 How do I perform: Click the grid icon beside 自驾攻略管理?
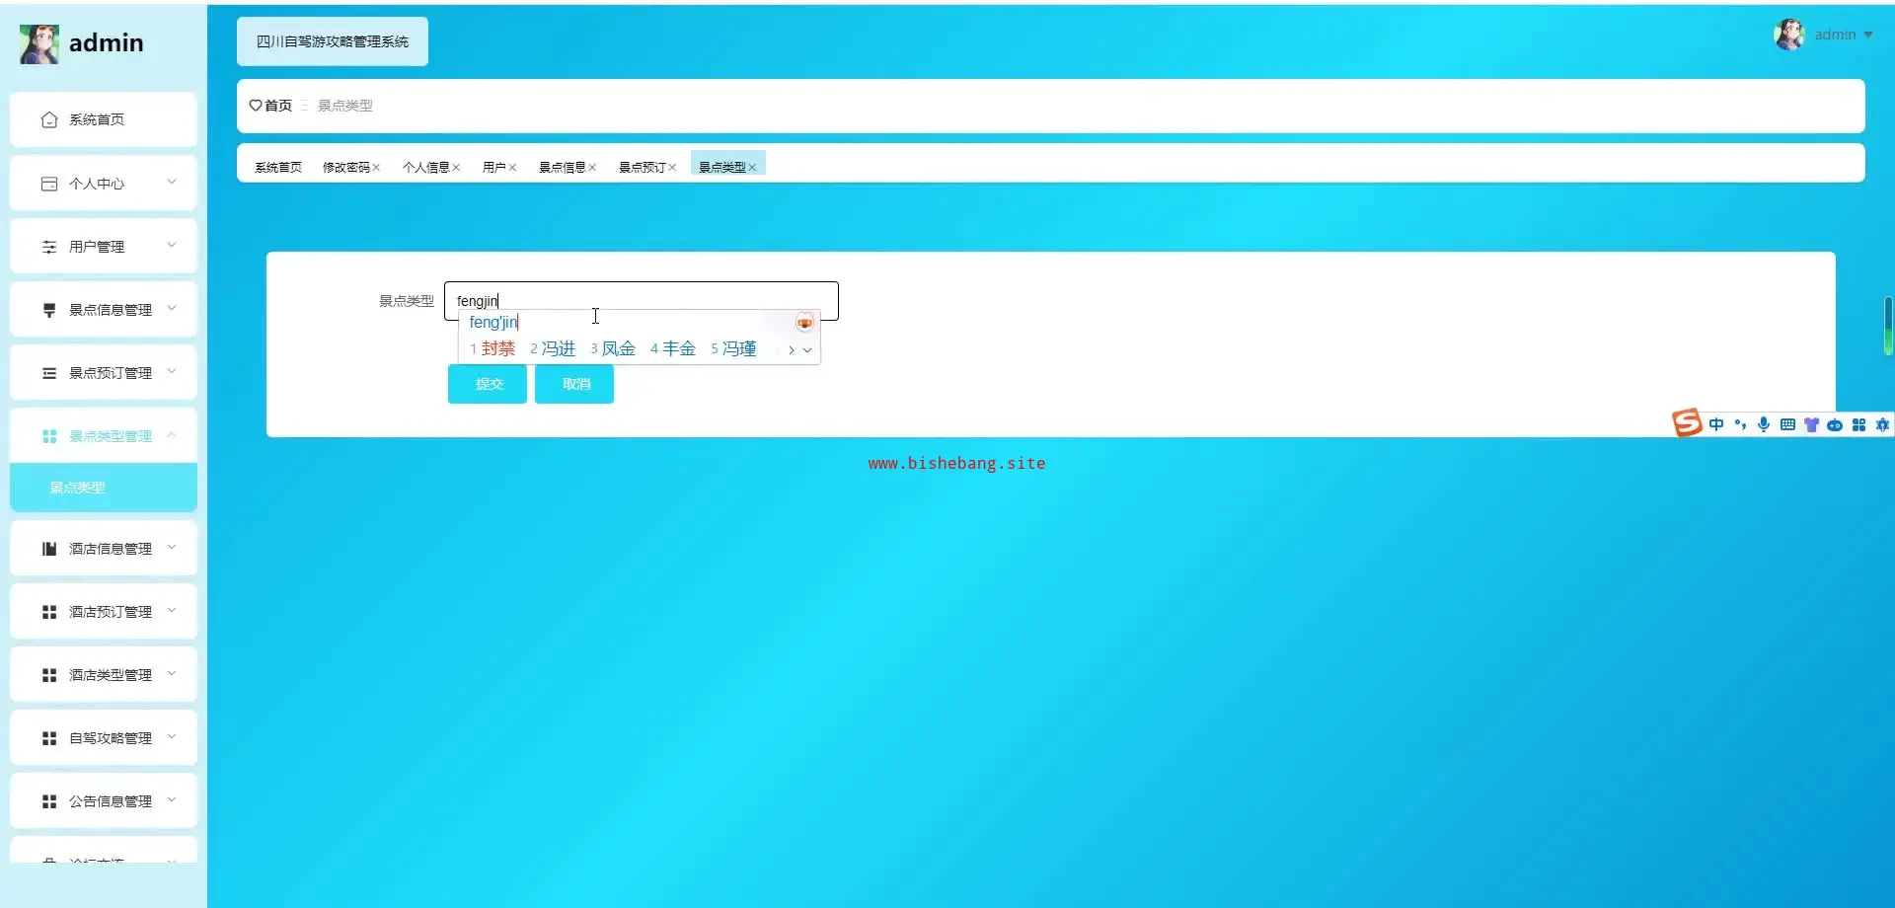point(49,738)
